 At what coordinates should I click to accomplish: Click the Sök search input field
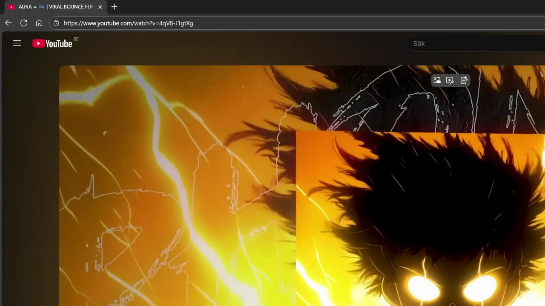pyautogui.click(x=476, y=43)
